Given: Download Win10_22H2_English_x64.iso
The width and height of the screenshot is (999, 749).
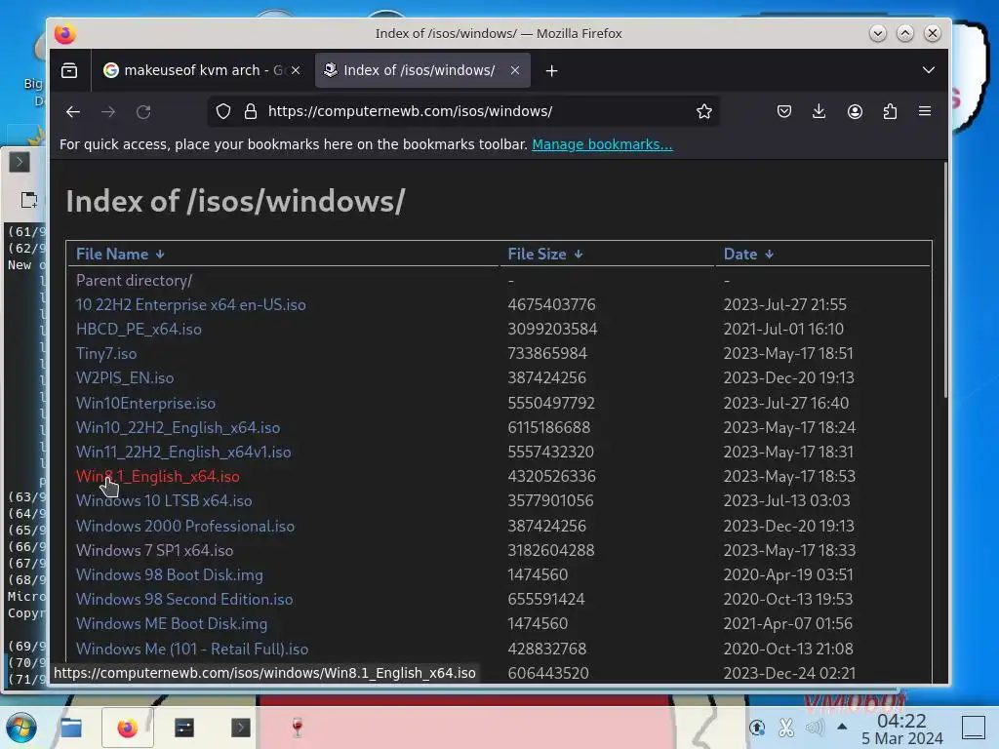Looking at the screenshot, I should tap(178, 427).
